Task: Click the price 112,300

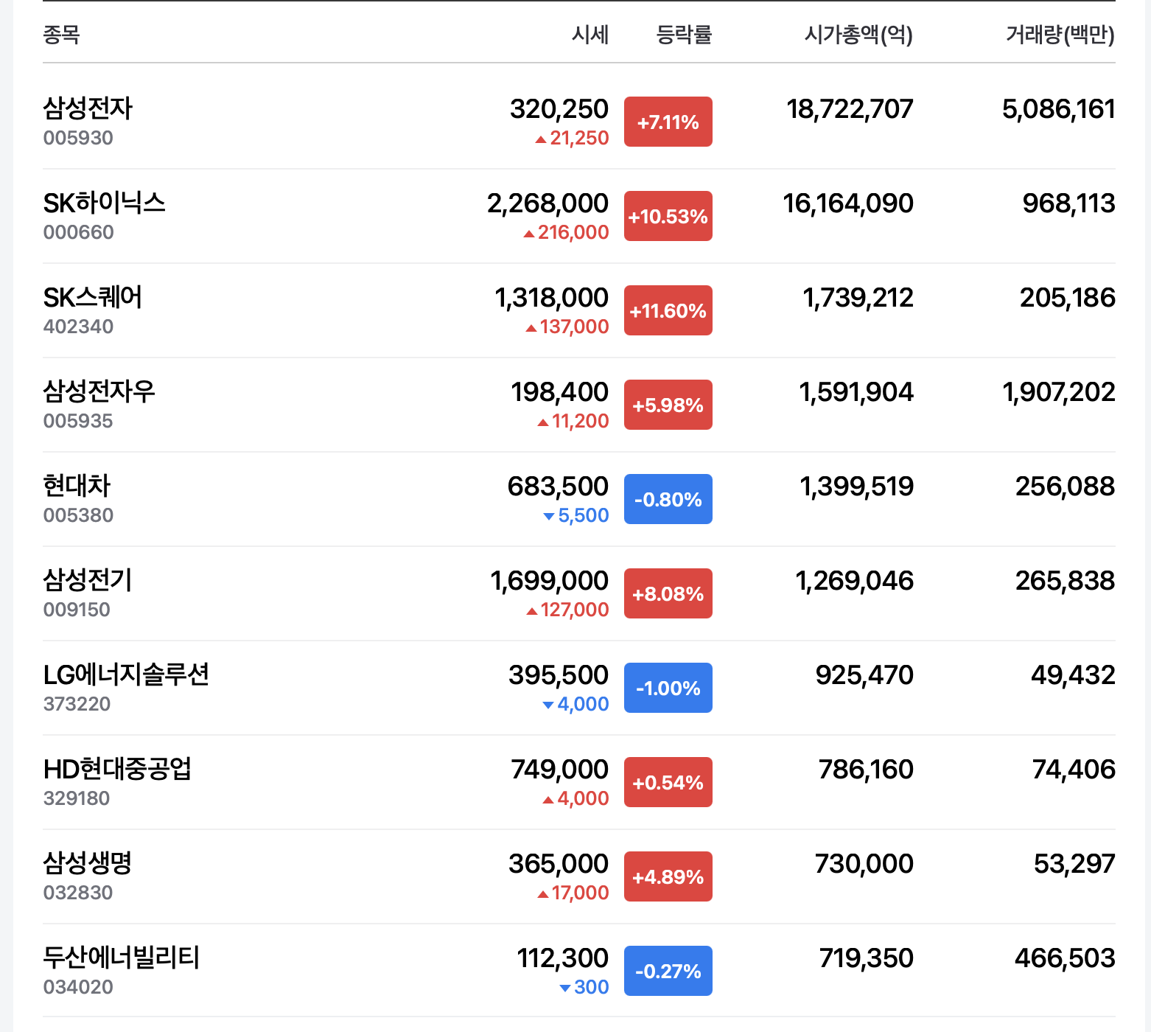Action: pos(563,958)
